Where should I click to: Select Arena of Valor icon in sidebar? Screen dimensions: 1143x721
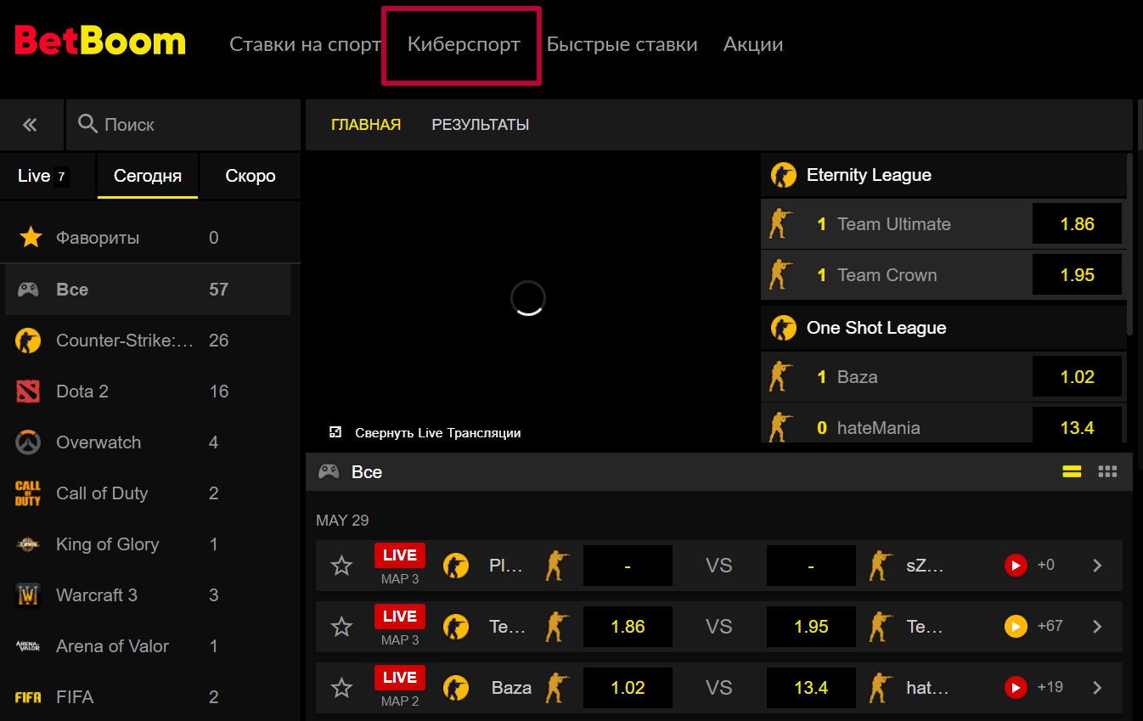28,646
